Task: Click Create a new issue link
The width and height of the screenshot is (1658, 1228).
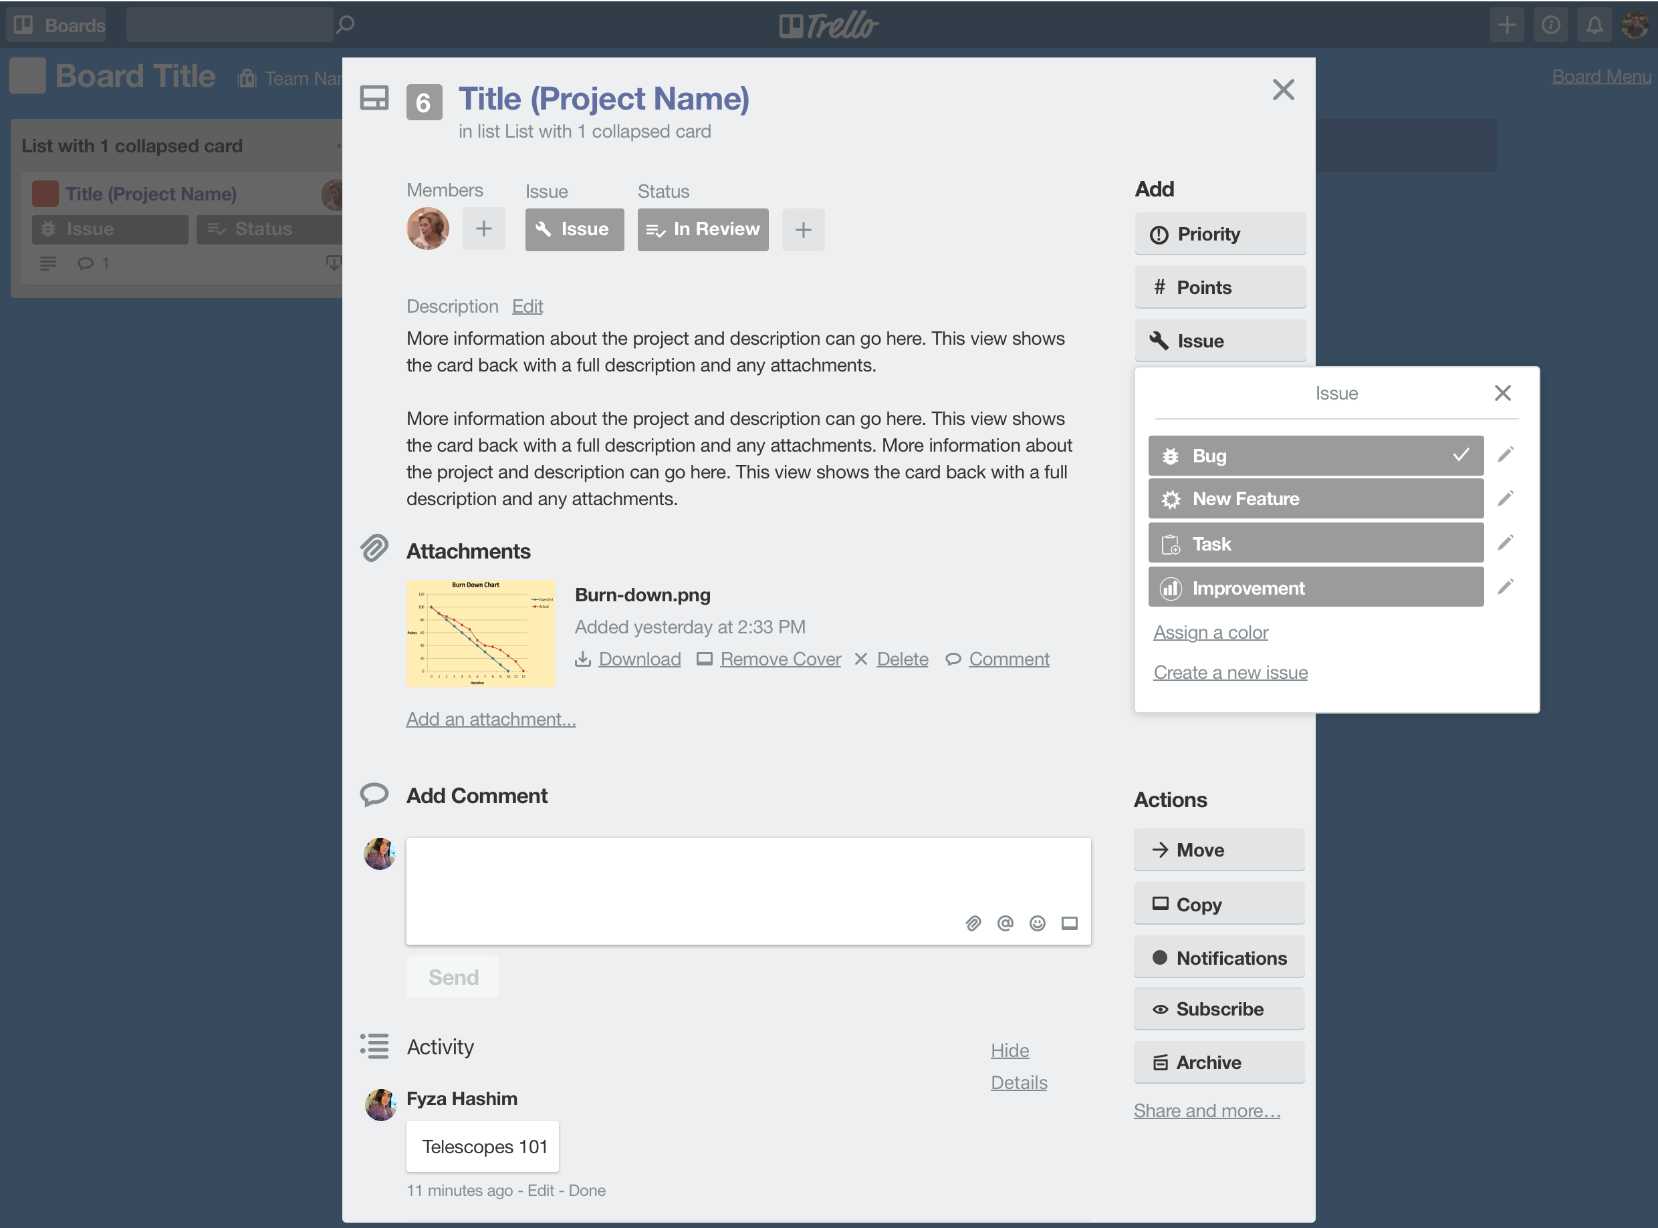Action: coord(1229,672)
